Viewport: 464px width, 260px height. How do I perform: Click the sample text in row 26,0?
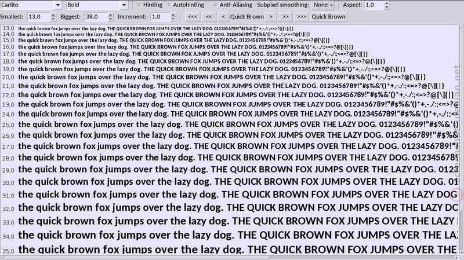[238, 135]
